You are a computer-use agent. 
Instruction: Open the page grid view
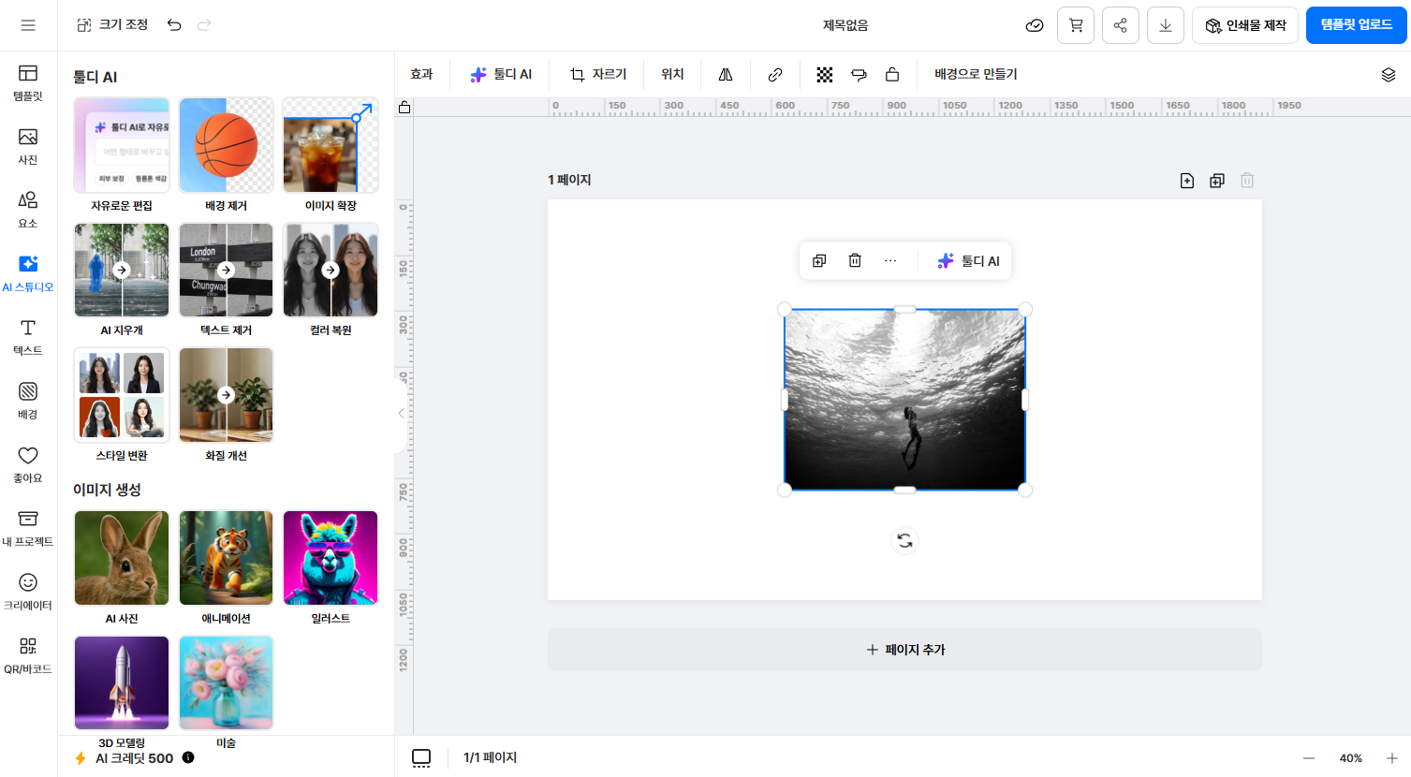point(421,757)
